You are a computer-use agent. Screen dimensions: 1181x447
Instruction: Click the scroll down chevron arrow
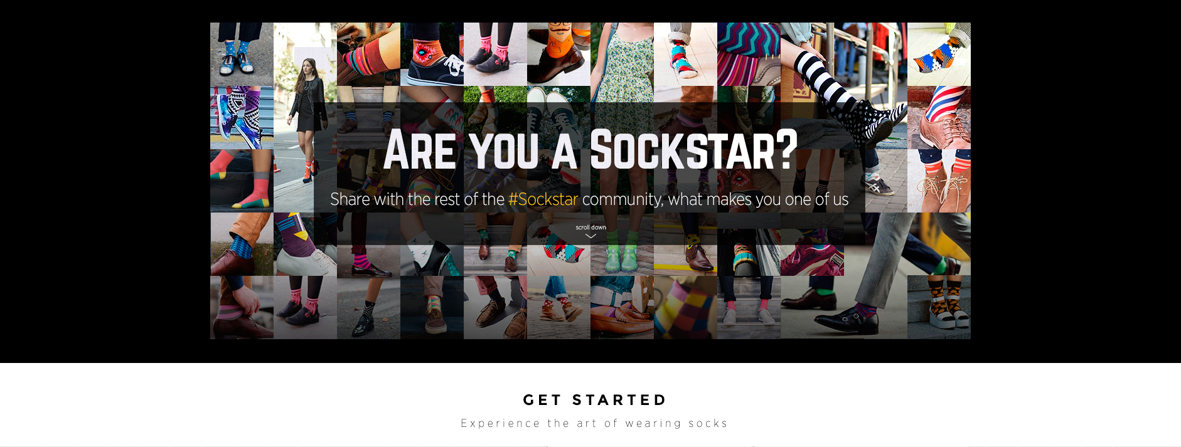[x=590, y=236]
